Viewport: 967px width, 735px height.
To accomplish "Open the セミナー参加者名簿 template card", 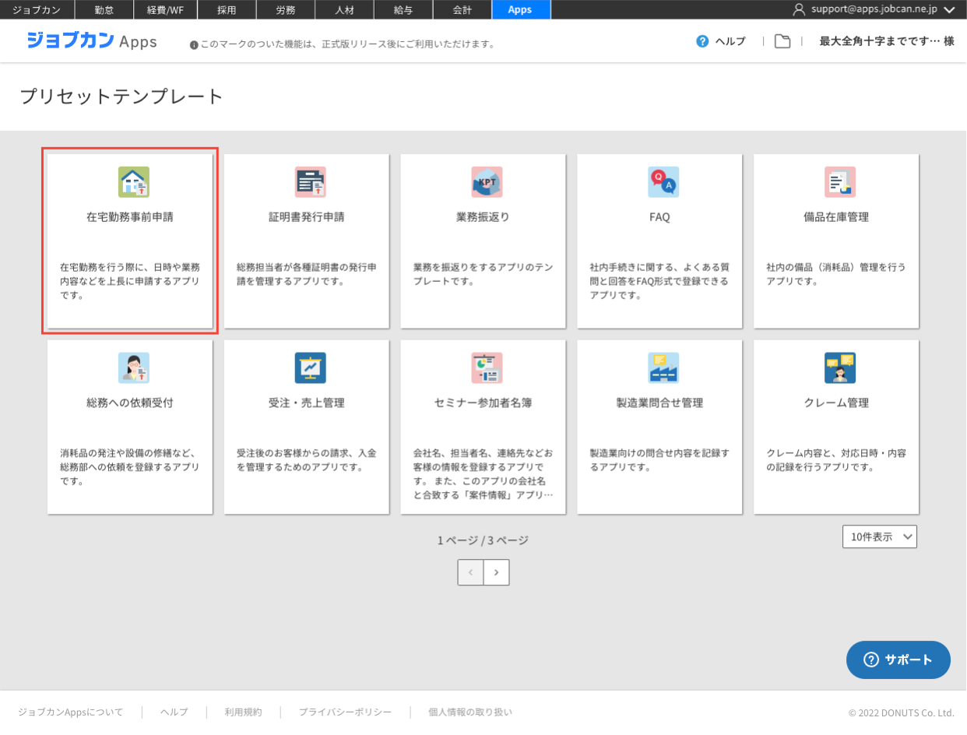I will coord(483,427).
